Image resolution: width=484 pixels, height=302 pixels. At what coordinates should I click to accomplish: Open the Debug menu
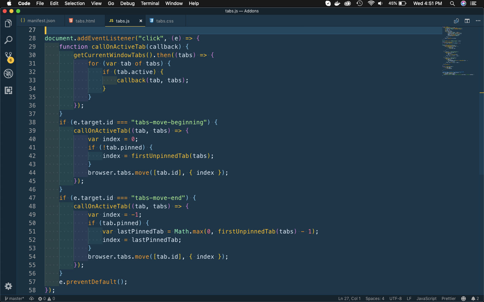127,3
